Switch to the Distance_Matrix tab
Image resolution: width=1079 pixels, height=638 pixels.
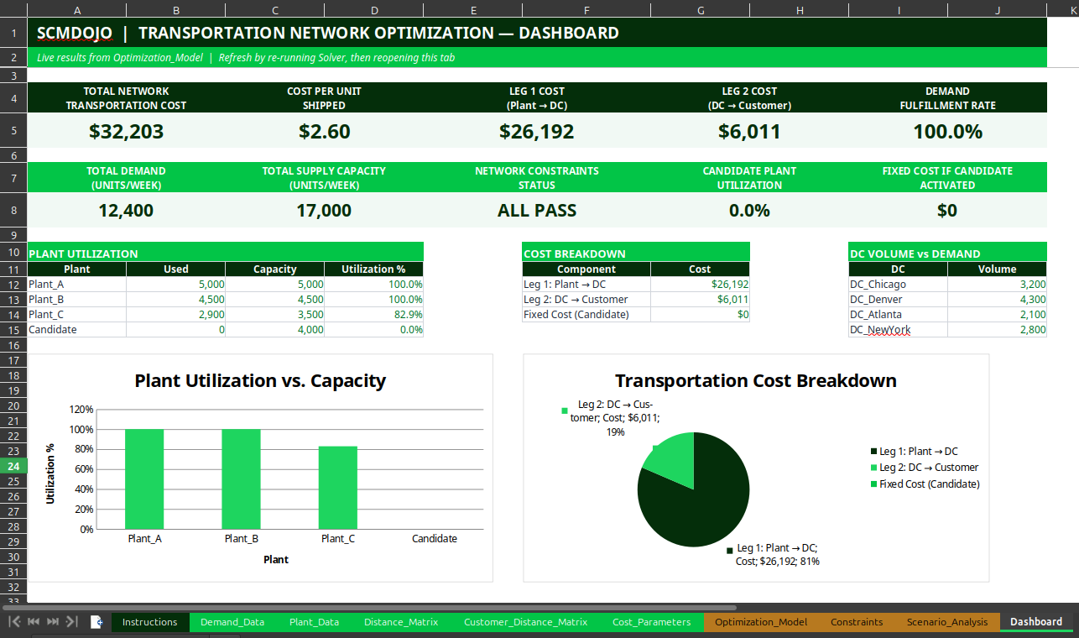click(401, 622)
